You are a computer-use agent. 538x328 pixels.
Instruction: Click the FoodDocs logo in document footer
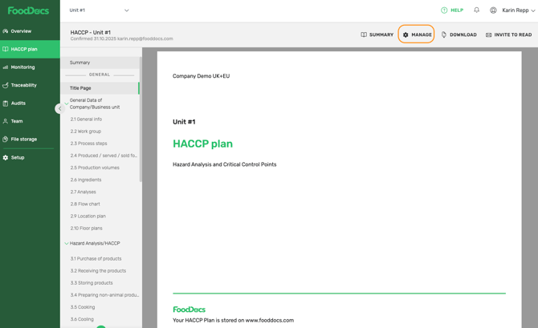(189, 310)
